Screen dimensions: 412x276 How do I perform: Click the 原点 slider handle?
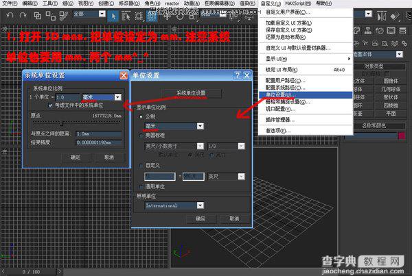62,123
